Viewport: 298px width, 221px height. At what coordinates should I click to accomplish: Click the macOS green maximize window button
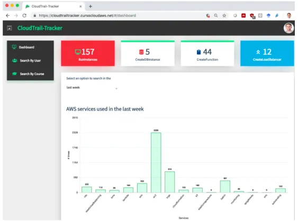coord(17,5)
